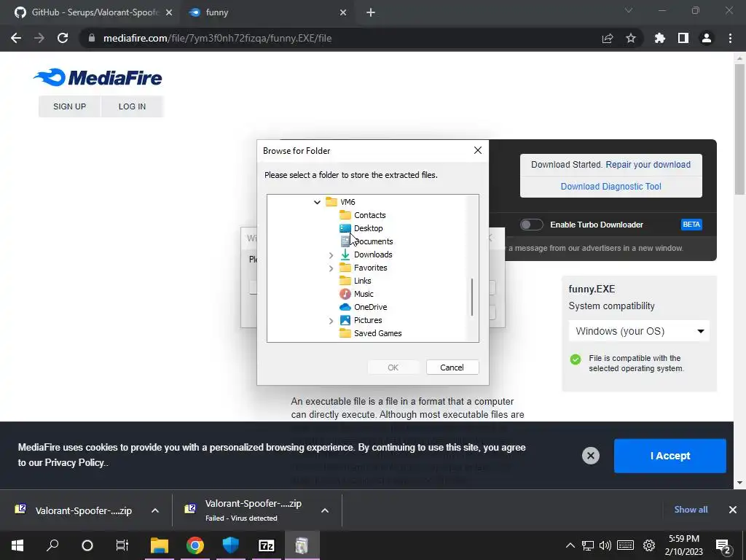746x560 pixels.
Task: Click the SIGN UP button
Action: 69,106
